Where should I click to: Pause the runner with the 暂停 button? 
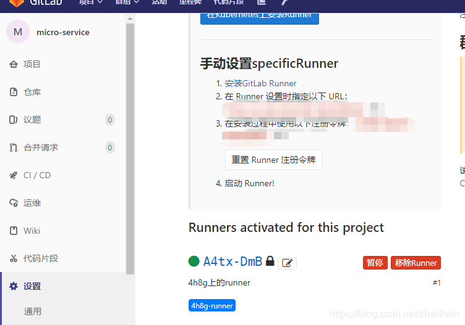375,263
